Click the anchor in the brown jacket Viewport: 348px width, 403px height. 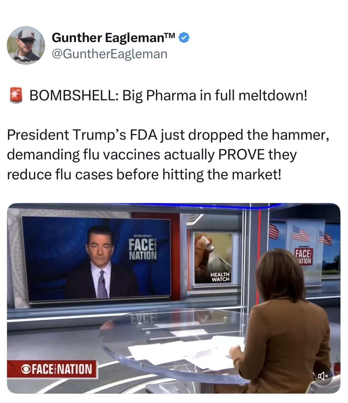click(282, 321)
